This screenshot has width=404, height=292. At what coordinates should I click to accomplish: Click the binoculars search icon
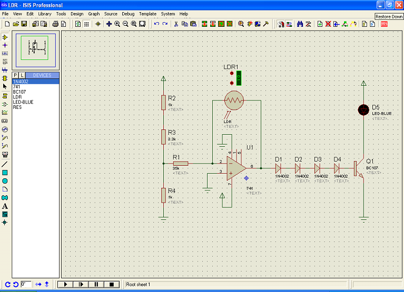click(300, 24)
